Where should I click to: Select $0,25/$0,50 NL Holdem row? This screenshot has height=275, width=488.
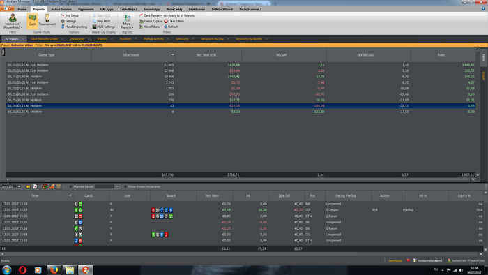tap(241, 100)
